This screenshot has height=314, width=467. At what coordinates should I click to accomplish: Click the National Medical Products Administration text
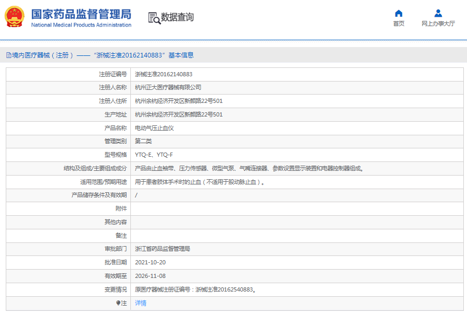[x=81, y=25]
